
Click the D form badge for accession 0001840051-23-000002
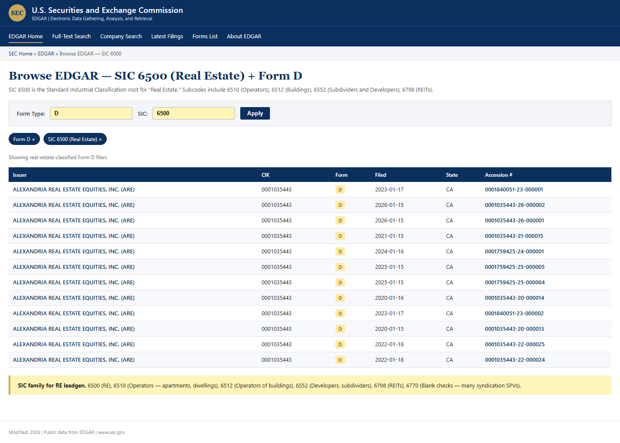pos(340,314)
